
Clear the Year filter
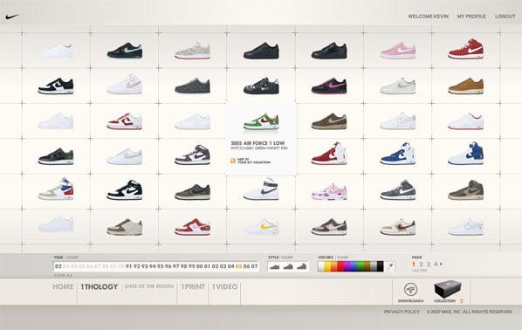pyautogui.click(x=72, y=258)
